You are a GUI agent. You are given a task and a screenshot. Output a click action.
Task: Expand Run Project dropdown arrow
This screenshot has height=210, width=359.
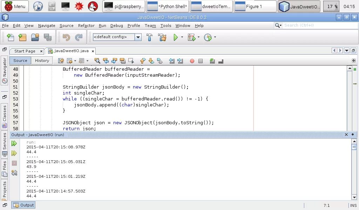click(x=182, y=37)
